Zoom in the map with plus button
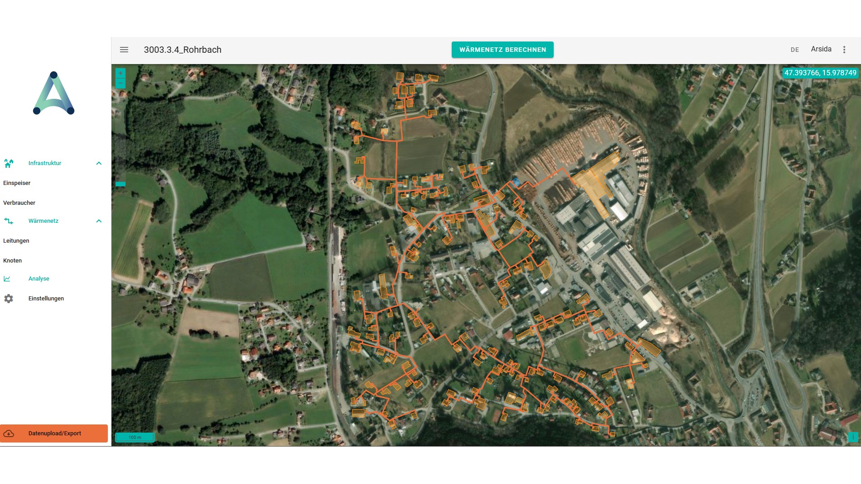The height and width of the screenshot is (484, 861). pyautogui.click(x=120, y=73)
